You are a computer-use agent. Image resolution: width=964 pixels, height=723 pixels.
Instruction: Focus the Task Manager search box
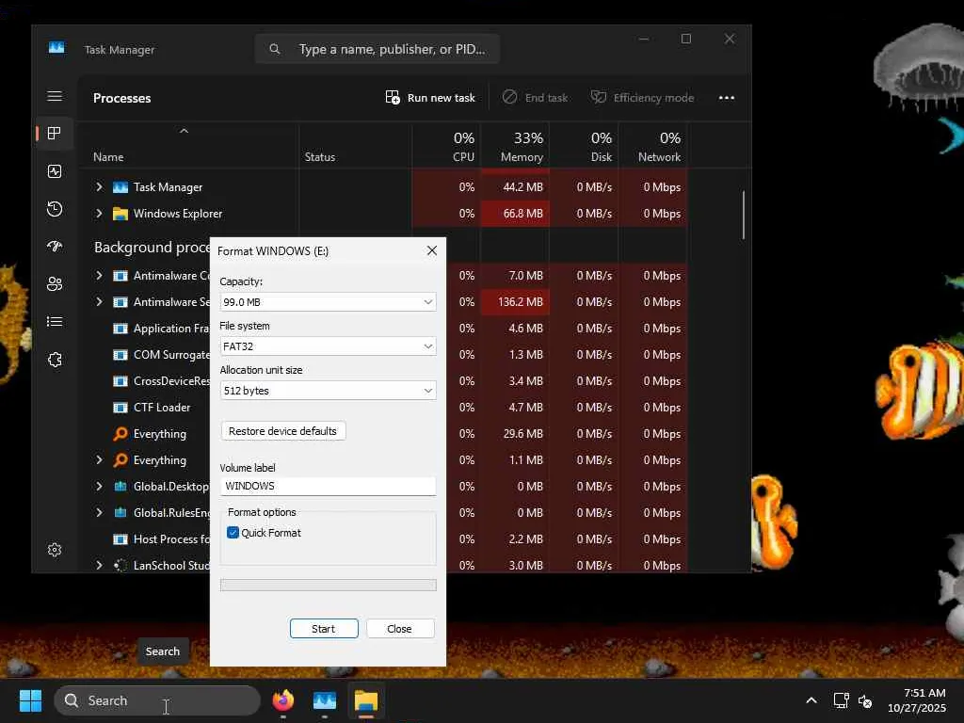coord(377,49)
